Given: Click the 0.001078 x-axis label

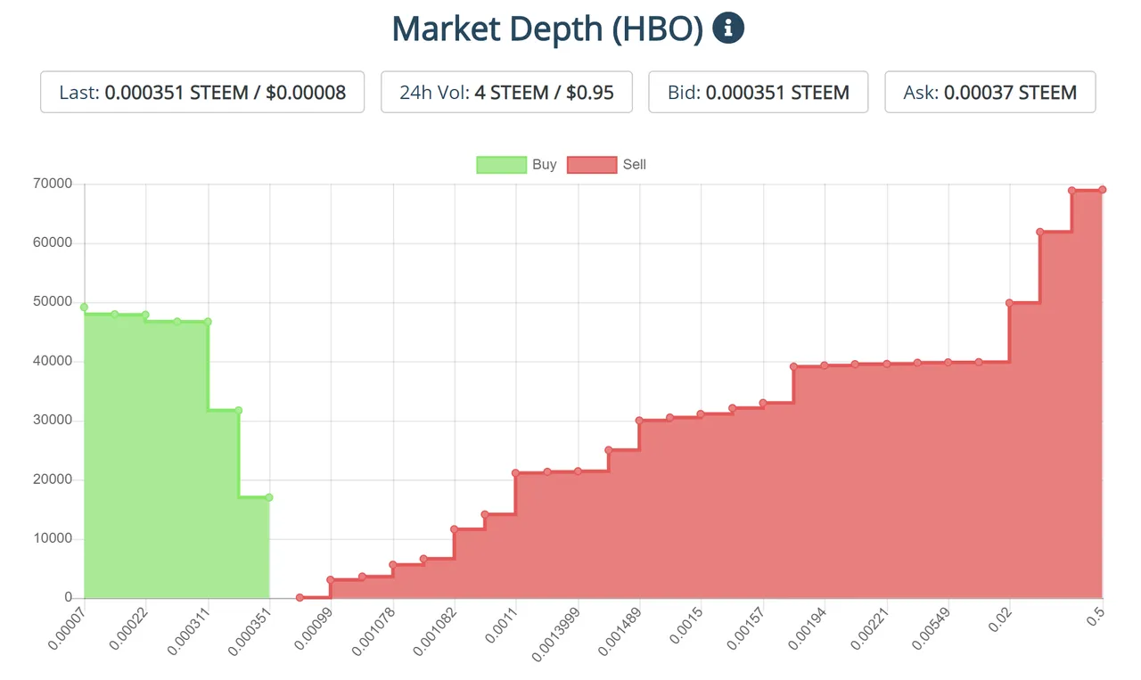Looking at the screenshot, I should (x=373, y=630).
